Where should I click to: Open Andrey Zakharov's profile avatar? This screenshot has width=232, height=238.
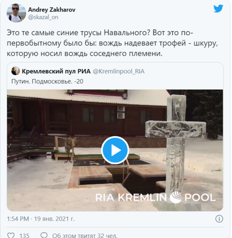pyautogui.click(x=16, y=13)
